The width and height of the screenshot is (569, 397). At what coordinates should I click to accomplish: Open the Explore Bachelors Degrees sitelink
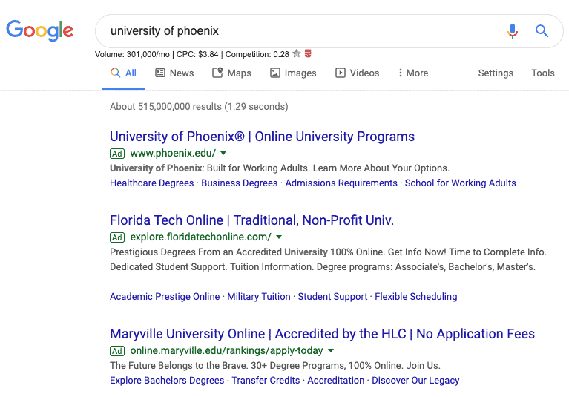pos(167,381)
